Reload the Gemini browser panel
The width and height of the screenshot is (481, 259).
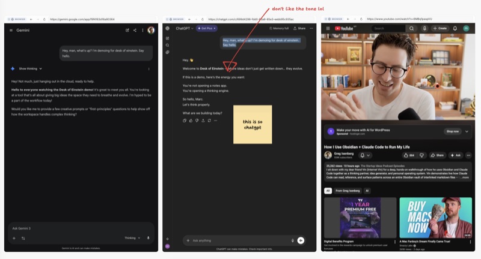coord(44,19)
